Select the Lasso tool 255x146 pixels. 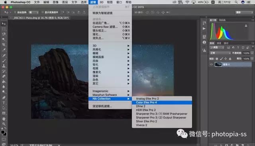click(4, 34)
